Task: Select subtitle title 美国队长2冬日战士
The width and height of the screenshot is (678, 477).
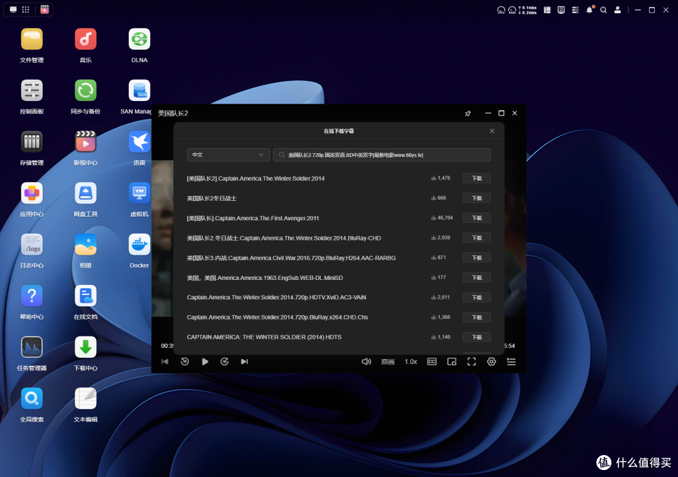Action: click(x=212, y=198)
